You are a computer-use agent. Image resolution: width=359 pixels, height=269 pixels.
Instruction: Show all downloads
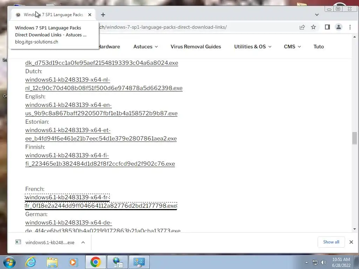(x=331, y=242)
